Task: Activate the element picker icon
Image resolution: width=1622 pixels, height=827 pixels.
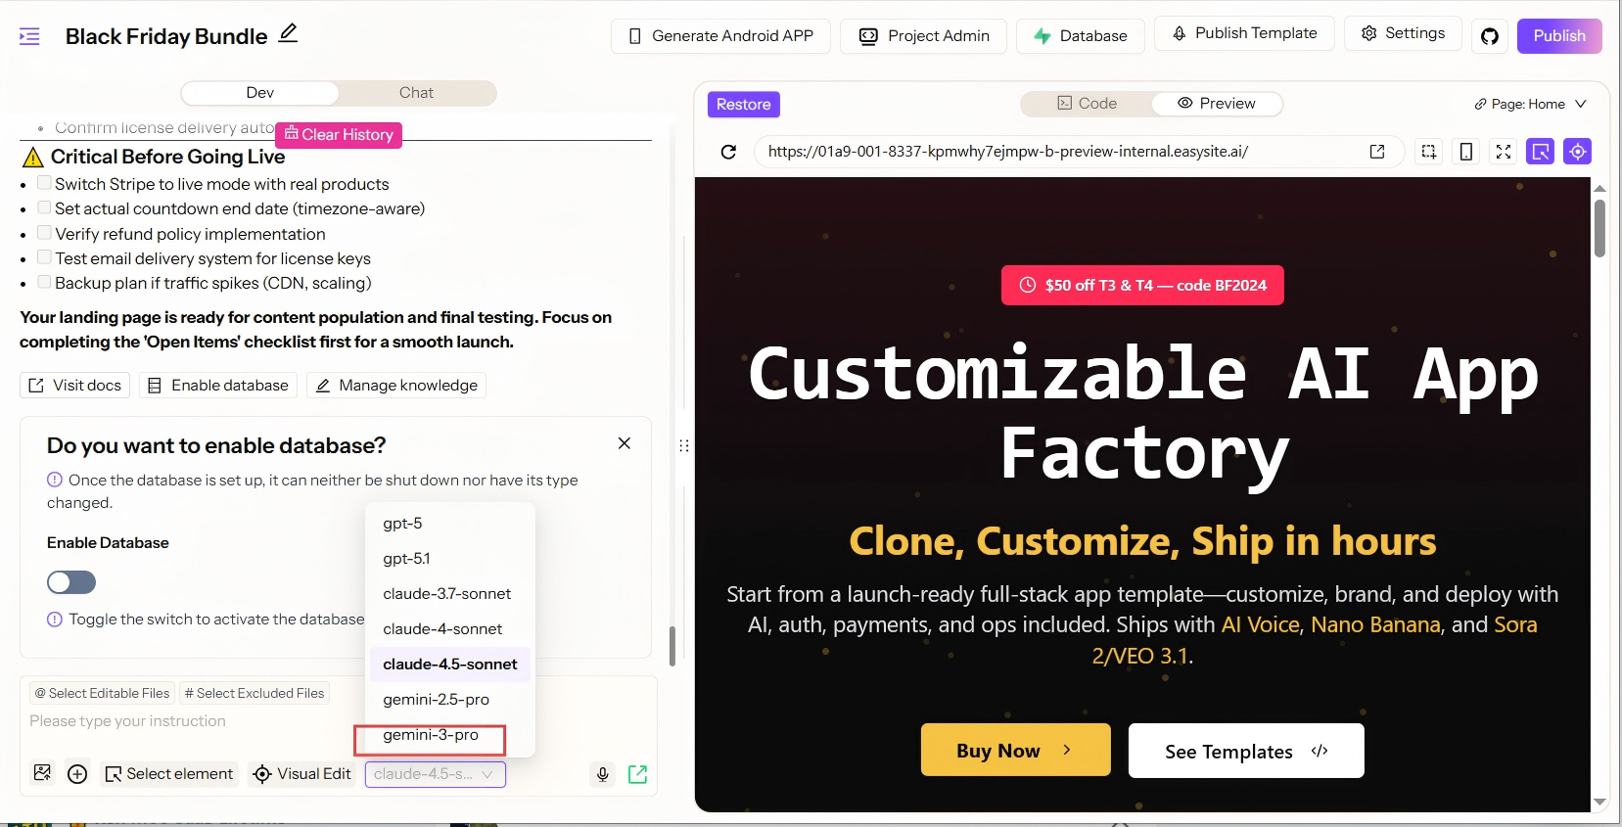Action: (1540, 152)
